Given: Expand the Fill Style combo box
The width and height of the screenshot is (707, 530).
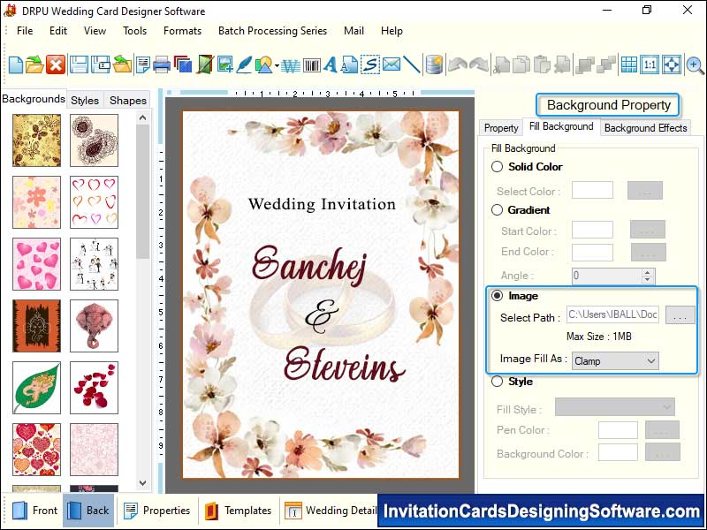Looking at the screenshot, I should tap(614, 406).
